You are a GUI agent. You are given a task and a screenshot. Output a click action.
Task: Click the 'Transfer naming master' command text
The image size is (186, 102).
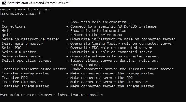[25, 73]
